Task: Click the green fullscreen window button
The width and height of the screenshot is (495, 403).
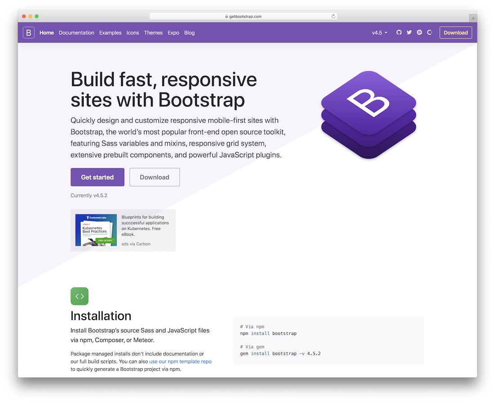Action: pos(36,16)
